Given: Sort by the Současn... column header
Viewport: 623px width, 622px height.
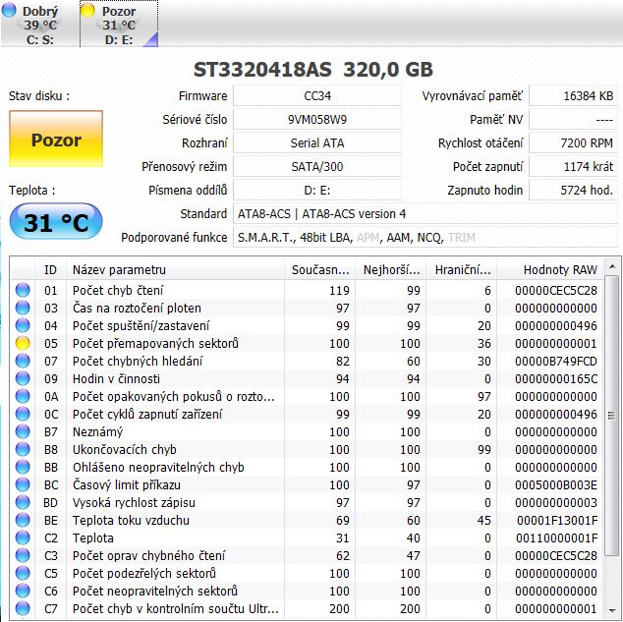Looking at the screenshot, I should pos(319,269).
